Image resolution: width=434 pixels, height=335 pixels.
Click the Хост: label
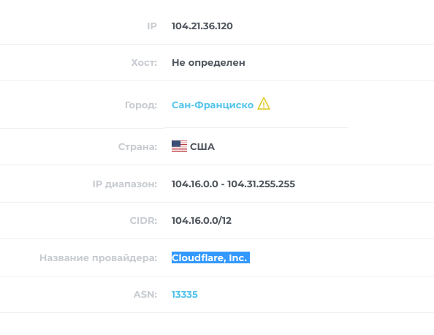tap(144, 63)
